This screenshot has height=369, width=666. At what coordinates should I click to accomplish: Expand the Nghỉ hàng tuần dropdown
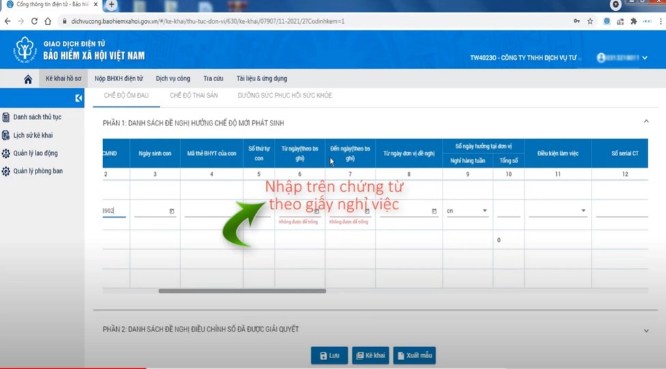484,211
